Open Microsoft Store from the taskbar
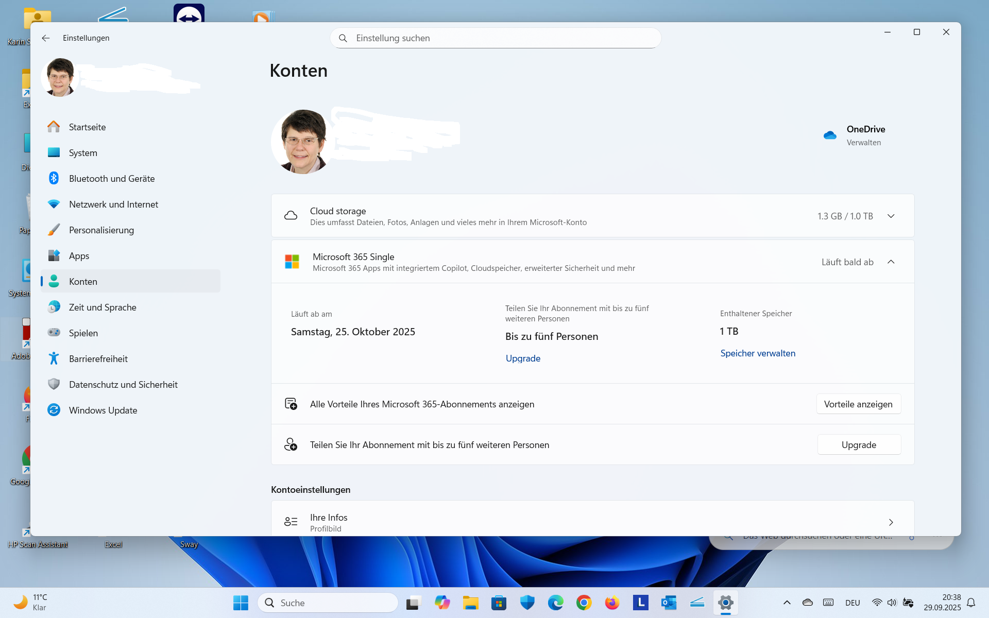 (x=499, y=602)
